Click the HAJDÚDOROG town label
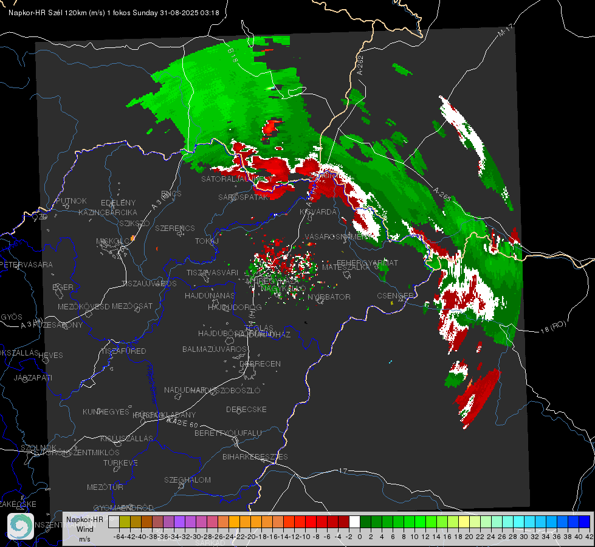The height and width of the screenshot is (547, 595). [235, 308]
